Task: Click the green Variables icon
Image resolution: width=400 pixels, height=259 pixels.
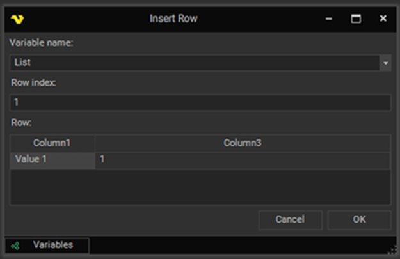Action: tap(15, 246)
